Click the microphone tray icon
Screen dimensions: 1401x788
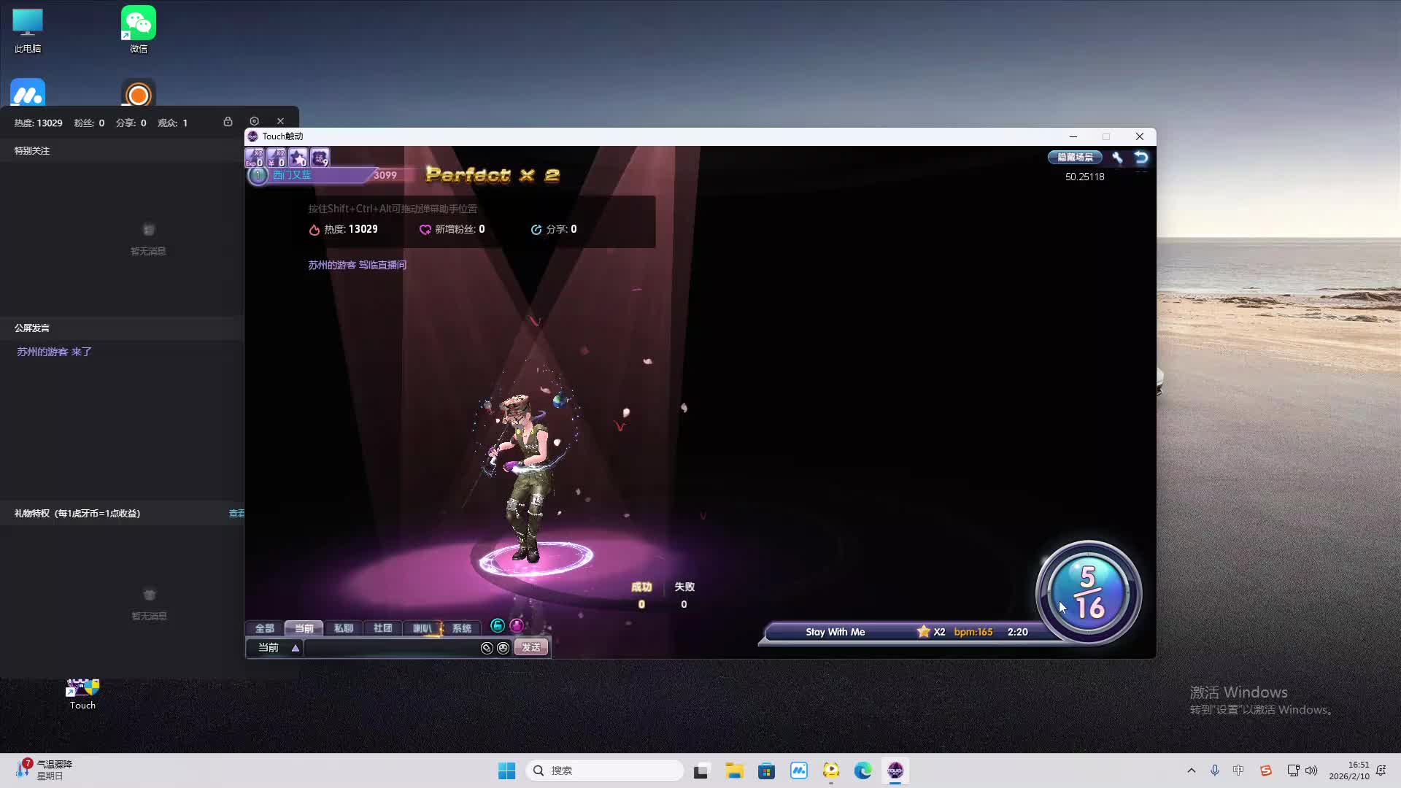click(x=1215, y=770)
